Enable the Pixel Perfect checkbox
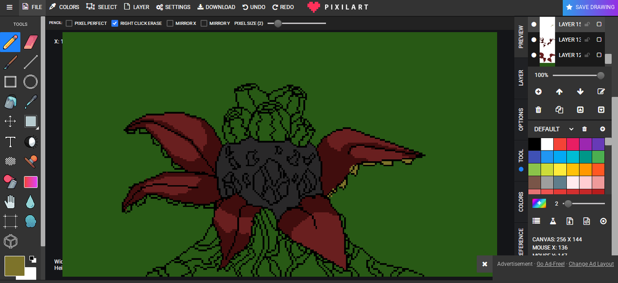The height and width of the screenshot is (283, 618). 69,23
